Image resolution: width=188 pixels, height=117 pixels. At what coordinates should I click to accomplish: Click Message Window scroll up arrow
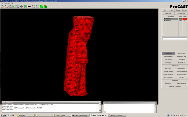point(100,104)
